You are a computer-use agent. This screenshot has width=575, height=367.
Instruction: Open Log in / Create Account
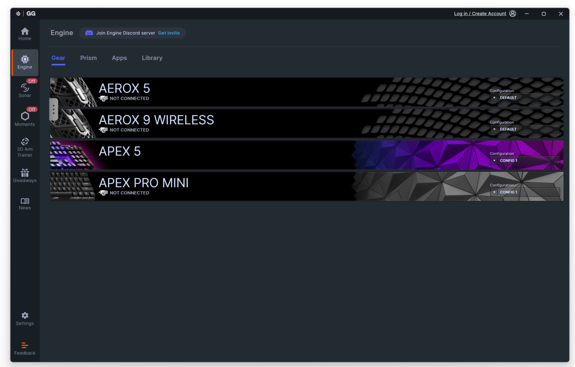pyautogui.click(x=480, y=13)
